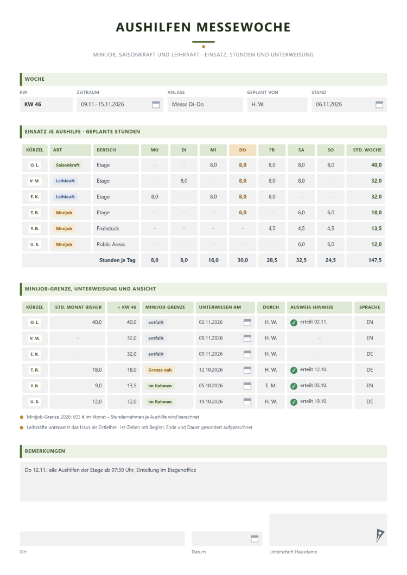This screenshot has height=575, width=407.
Task: Click the Bemerkungen text area
Action: pos(203,482)
